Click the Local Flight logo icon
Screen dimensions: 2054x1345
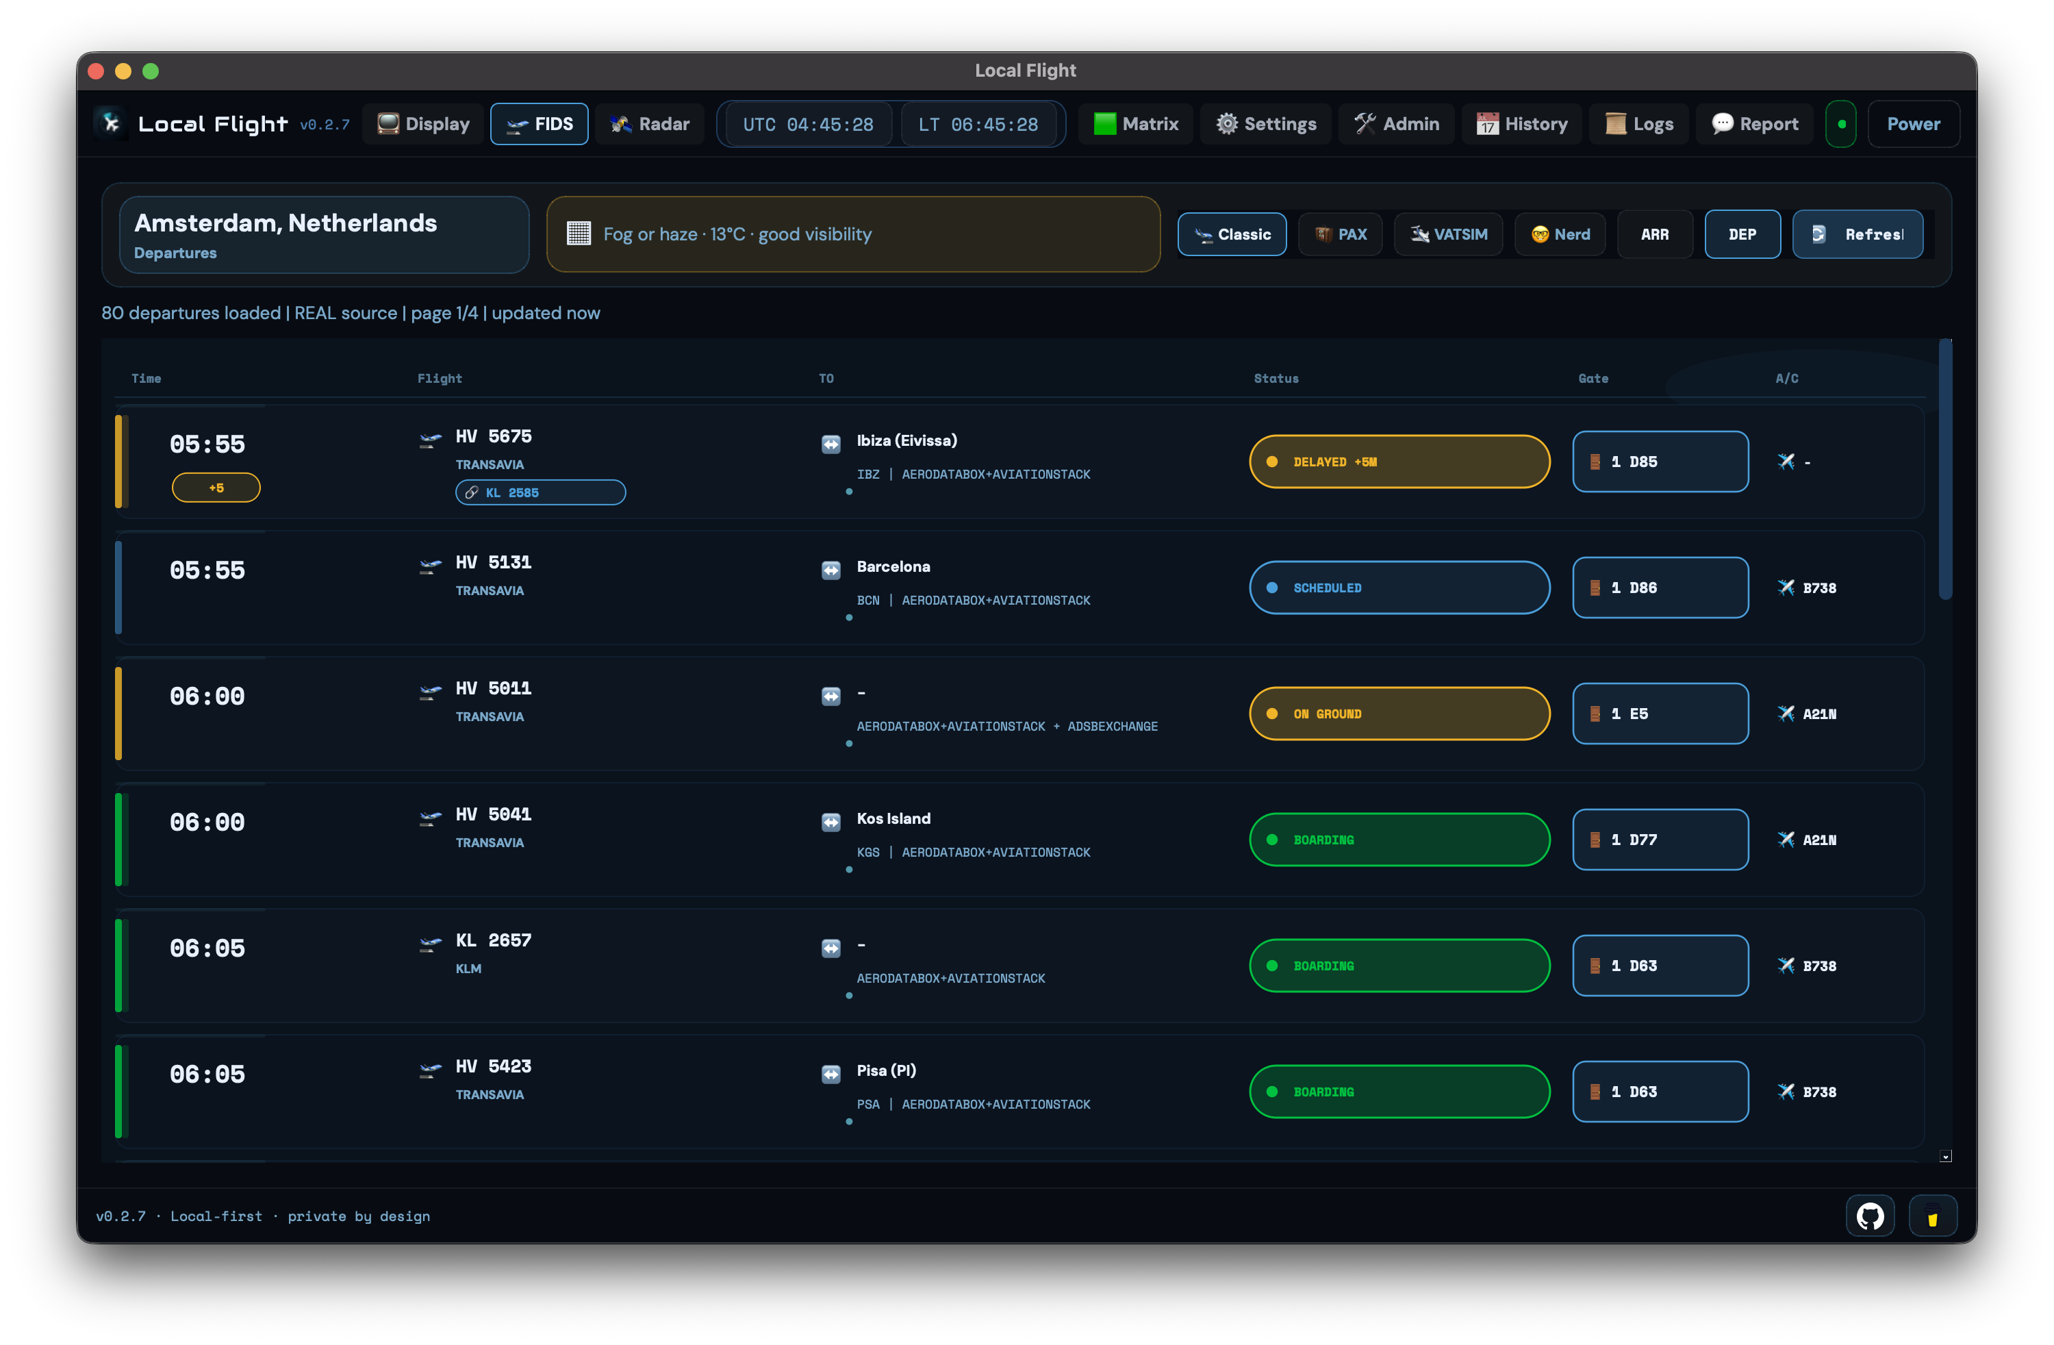tap(112, 123)
